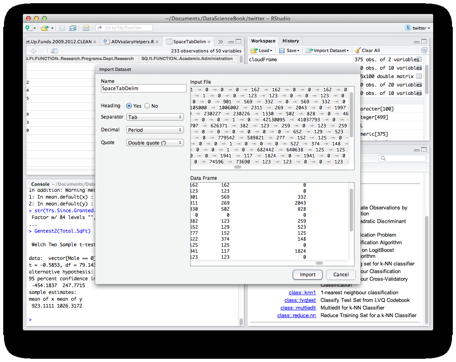Click the Save All documents icon
Image resolution: width=456 pixels, height=362 pixels.
(73, 28)
